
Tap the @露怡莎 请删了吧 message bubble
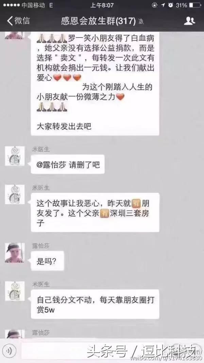tap(68, 164)
